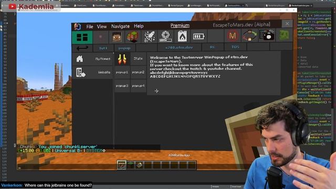336x189 pixels.
Task: Open the popup4 button
Action: (x=138, y=86)
